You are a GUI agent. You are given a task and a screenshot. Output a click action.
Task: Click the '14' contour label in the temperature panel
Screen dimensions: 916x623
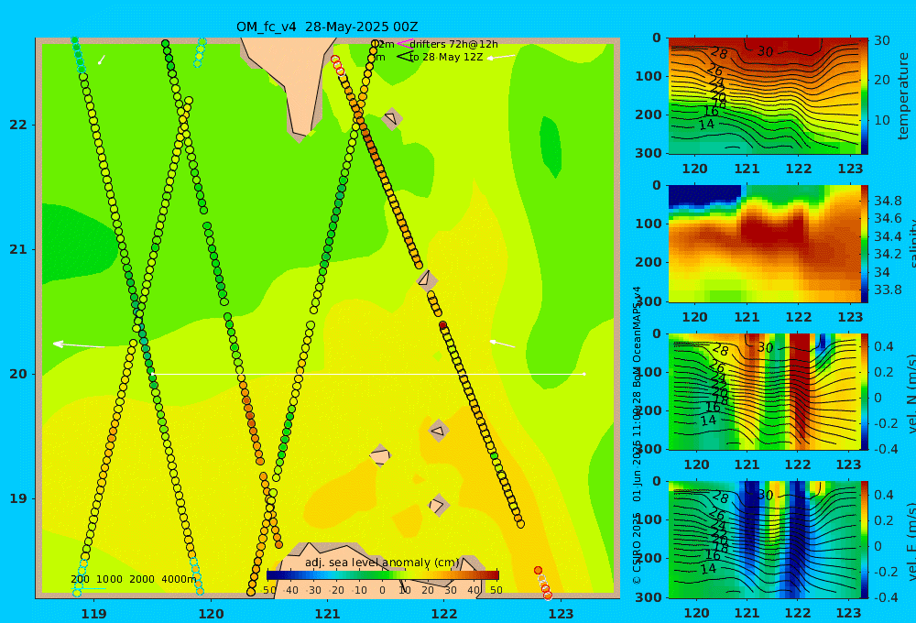point(706,124)
